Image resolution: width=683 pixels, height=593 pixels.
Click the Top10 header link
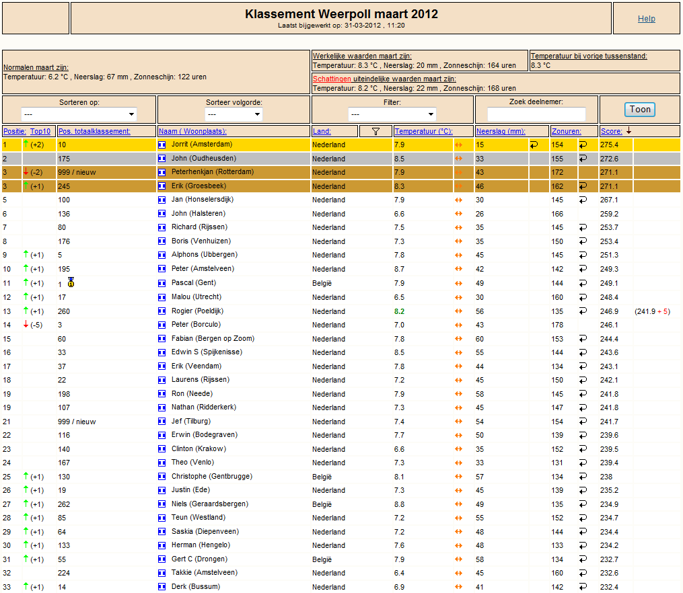40,131
